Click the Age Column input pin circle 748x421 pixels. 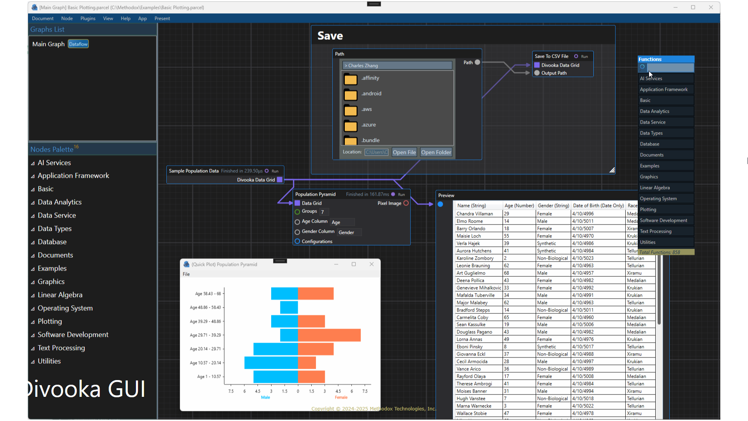click(x=297, y=222)
